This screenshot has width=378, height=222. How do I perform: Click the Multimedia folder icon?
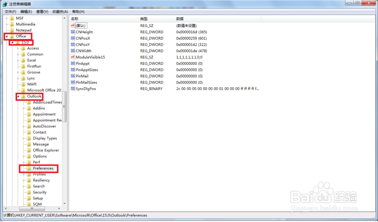coord(12,24)
